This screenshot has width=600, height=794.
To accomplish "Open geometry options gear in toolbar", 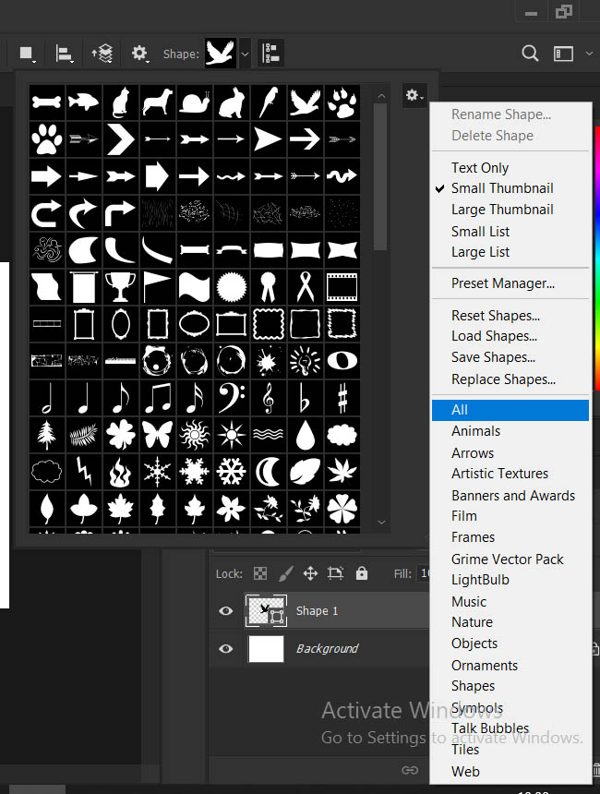I will coord(139,54).
